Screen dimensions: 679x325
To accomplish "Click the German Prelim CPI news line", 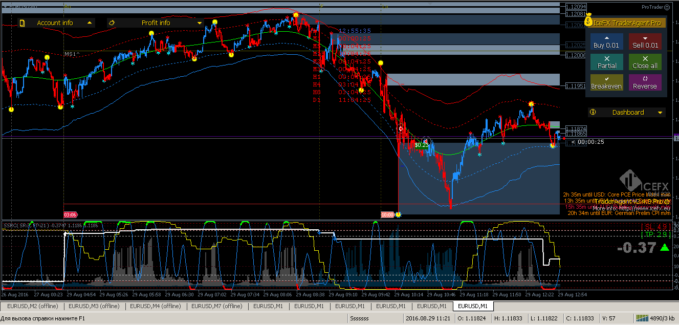I will point(619,213).
